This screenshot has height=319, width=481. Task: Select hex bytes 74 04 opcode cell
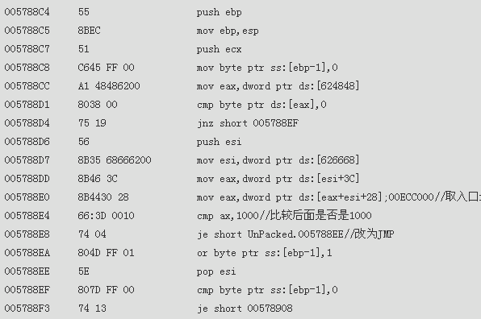click(x=92, y=234)
